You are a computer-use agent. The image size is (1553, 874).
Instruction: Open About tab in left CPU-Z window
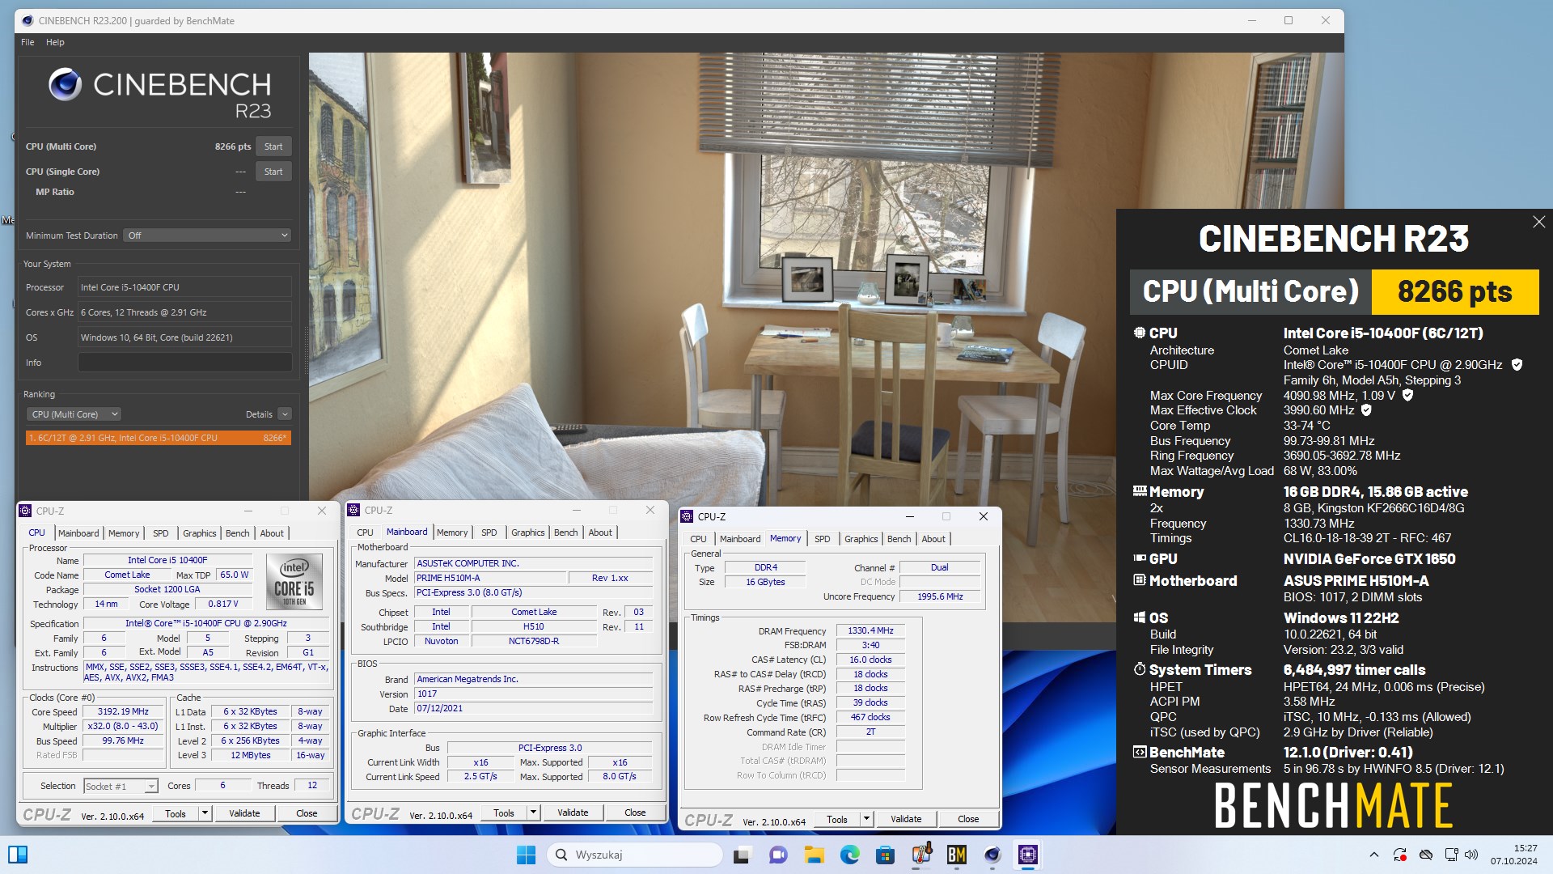coord(272,533)
